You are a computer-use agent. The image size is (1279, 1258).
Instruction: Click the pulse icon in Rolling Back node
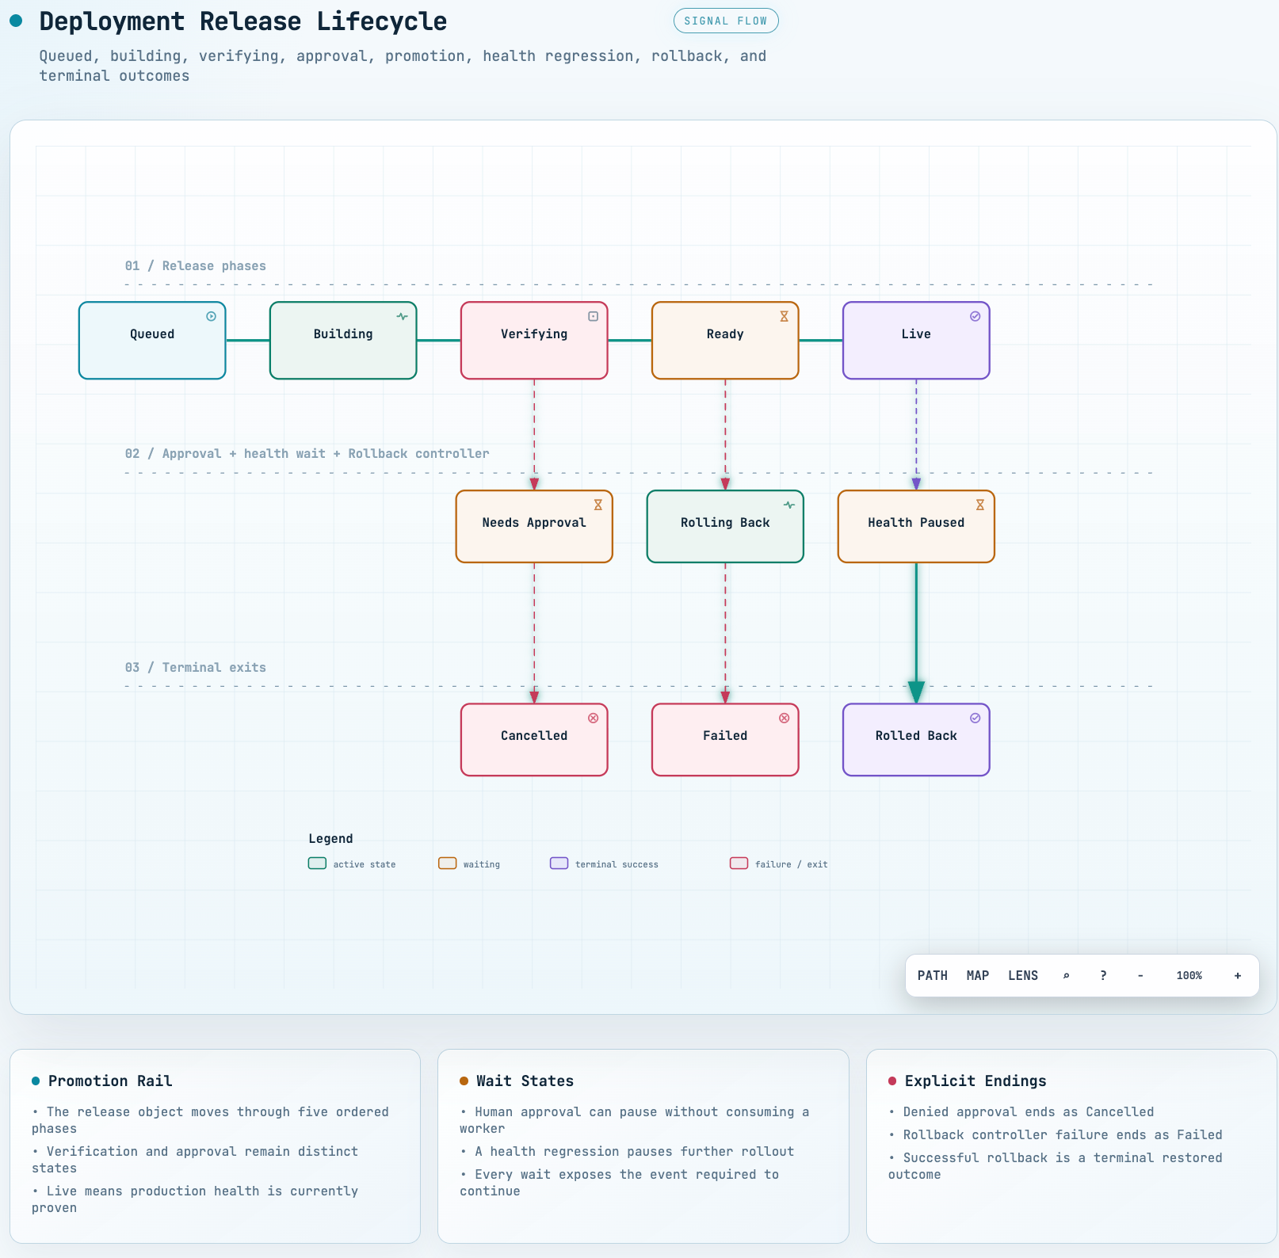click(789, 505)
